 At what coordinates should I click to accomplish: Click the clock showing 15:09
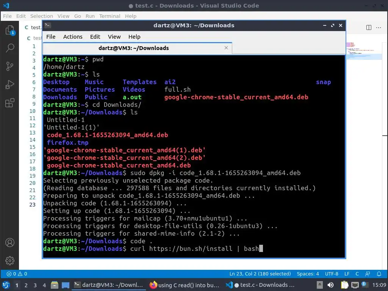[379, 285]
